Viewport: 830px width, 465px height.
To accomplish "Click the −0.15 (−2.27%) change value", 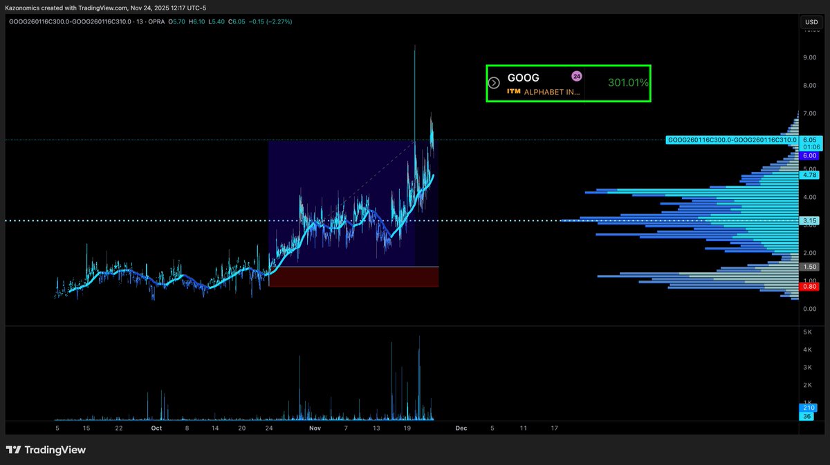I will (270, 22).
